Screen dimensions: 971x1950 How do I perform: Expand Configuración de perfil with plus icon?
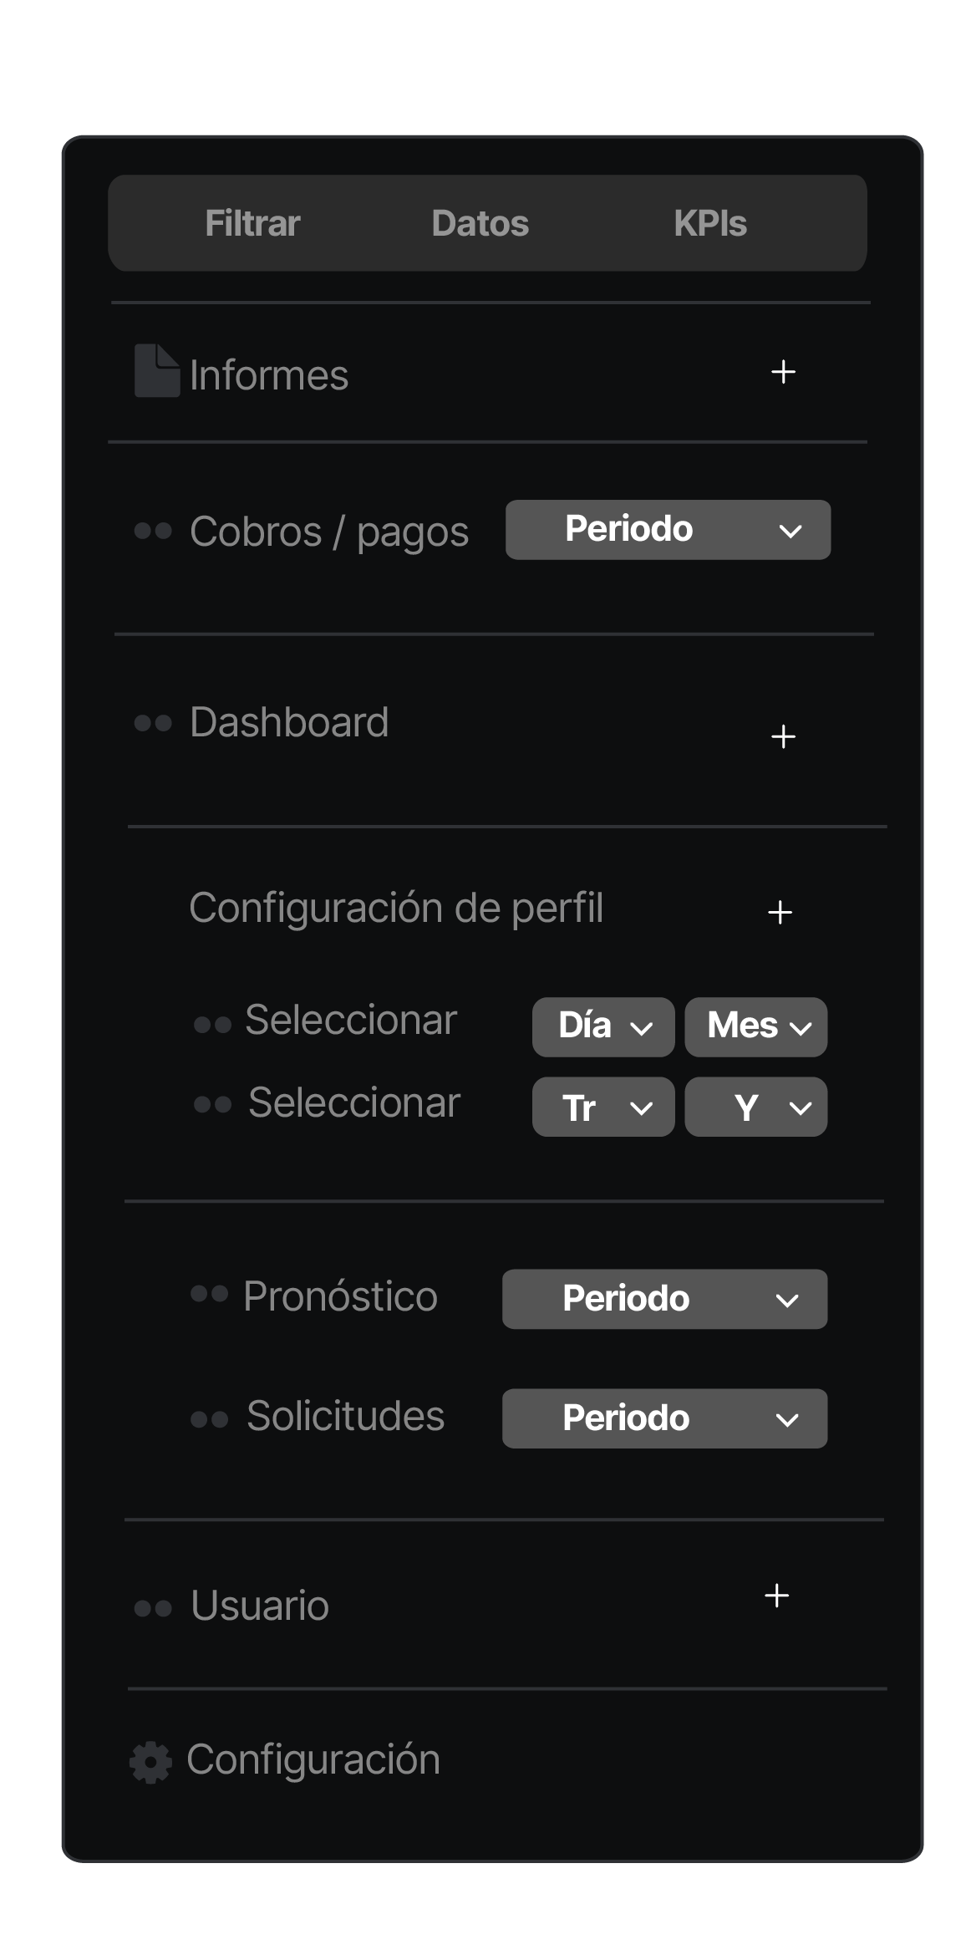point(780,912)
